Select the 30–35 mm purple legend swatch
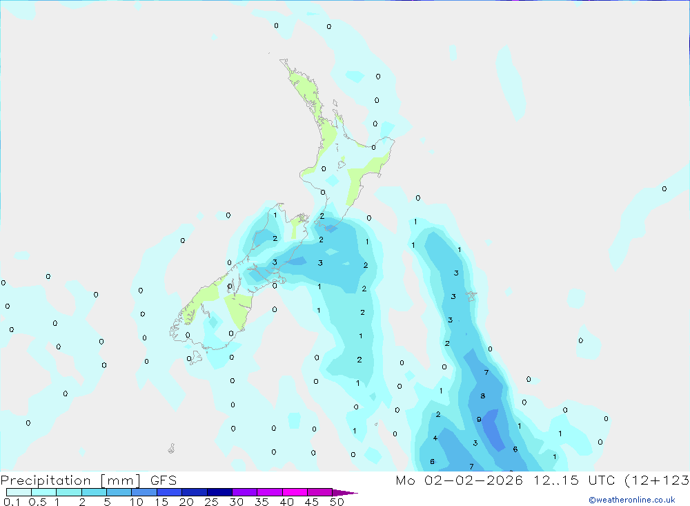Viewport: 690px width, 506px height. [244, 492]
